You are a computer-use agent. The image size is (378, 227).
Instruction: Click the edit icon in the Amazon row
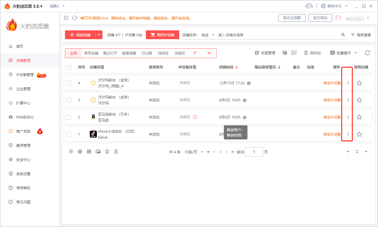(195, 117)
